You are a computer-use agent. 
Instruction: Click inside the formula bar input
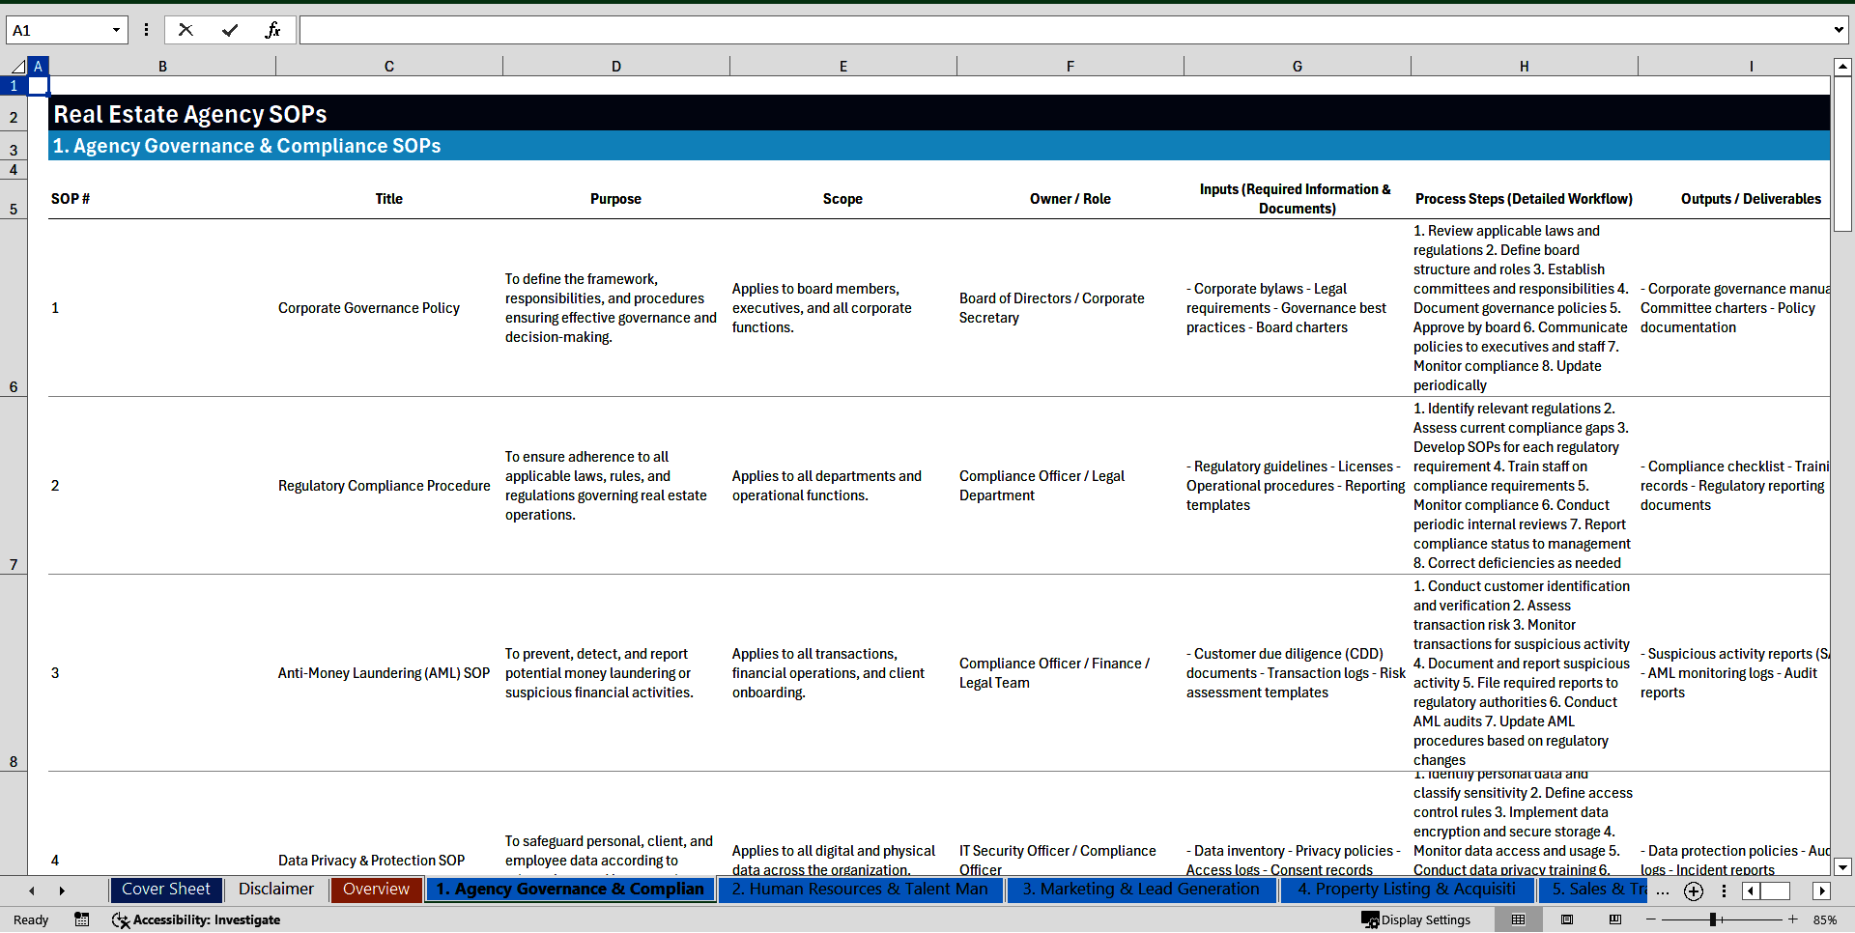tap(1063, 30)
